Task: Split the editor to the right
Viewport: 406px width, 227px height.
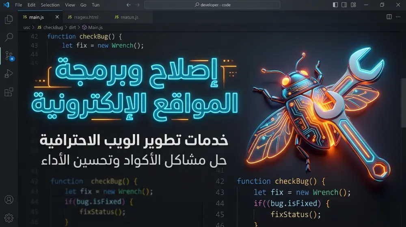Action: pyautogui.click(x=389, y=17)
